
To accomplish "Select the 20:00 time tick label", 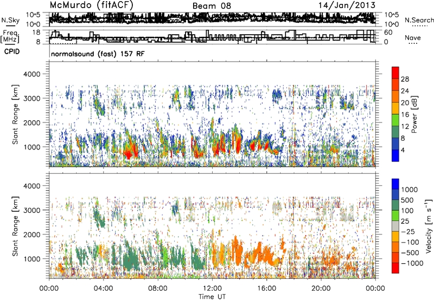I will click(321, 289).
